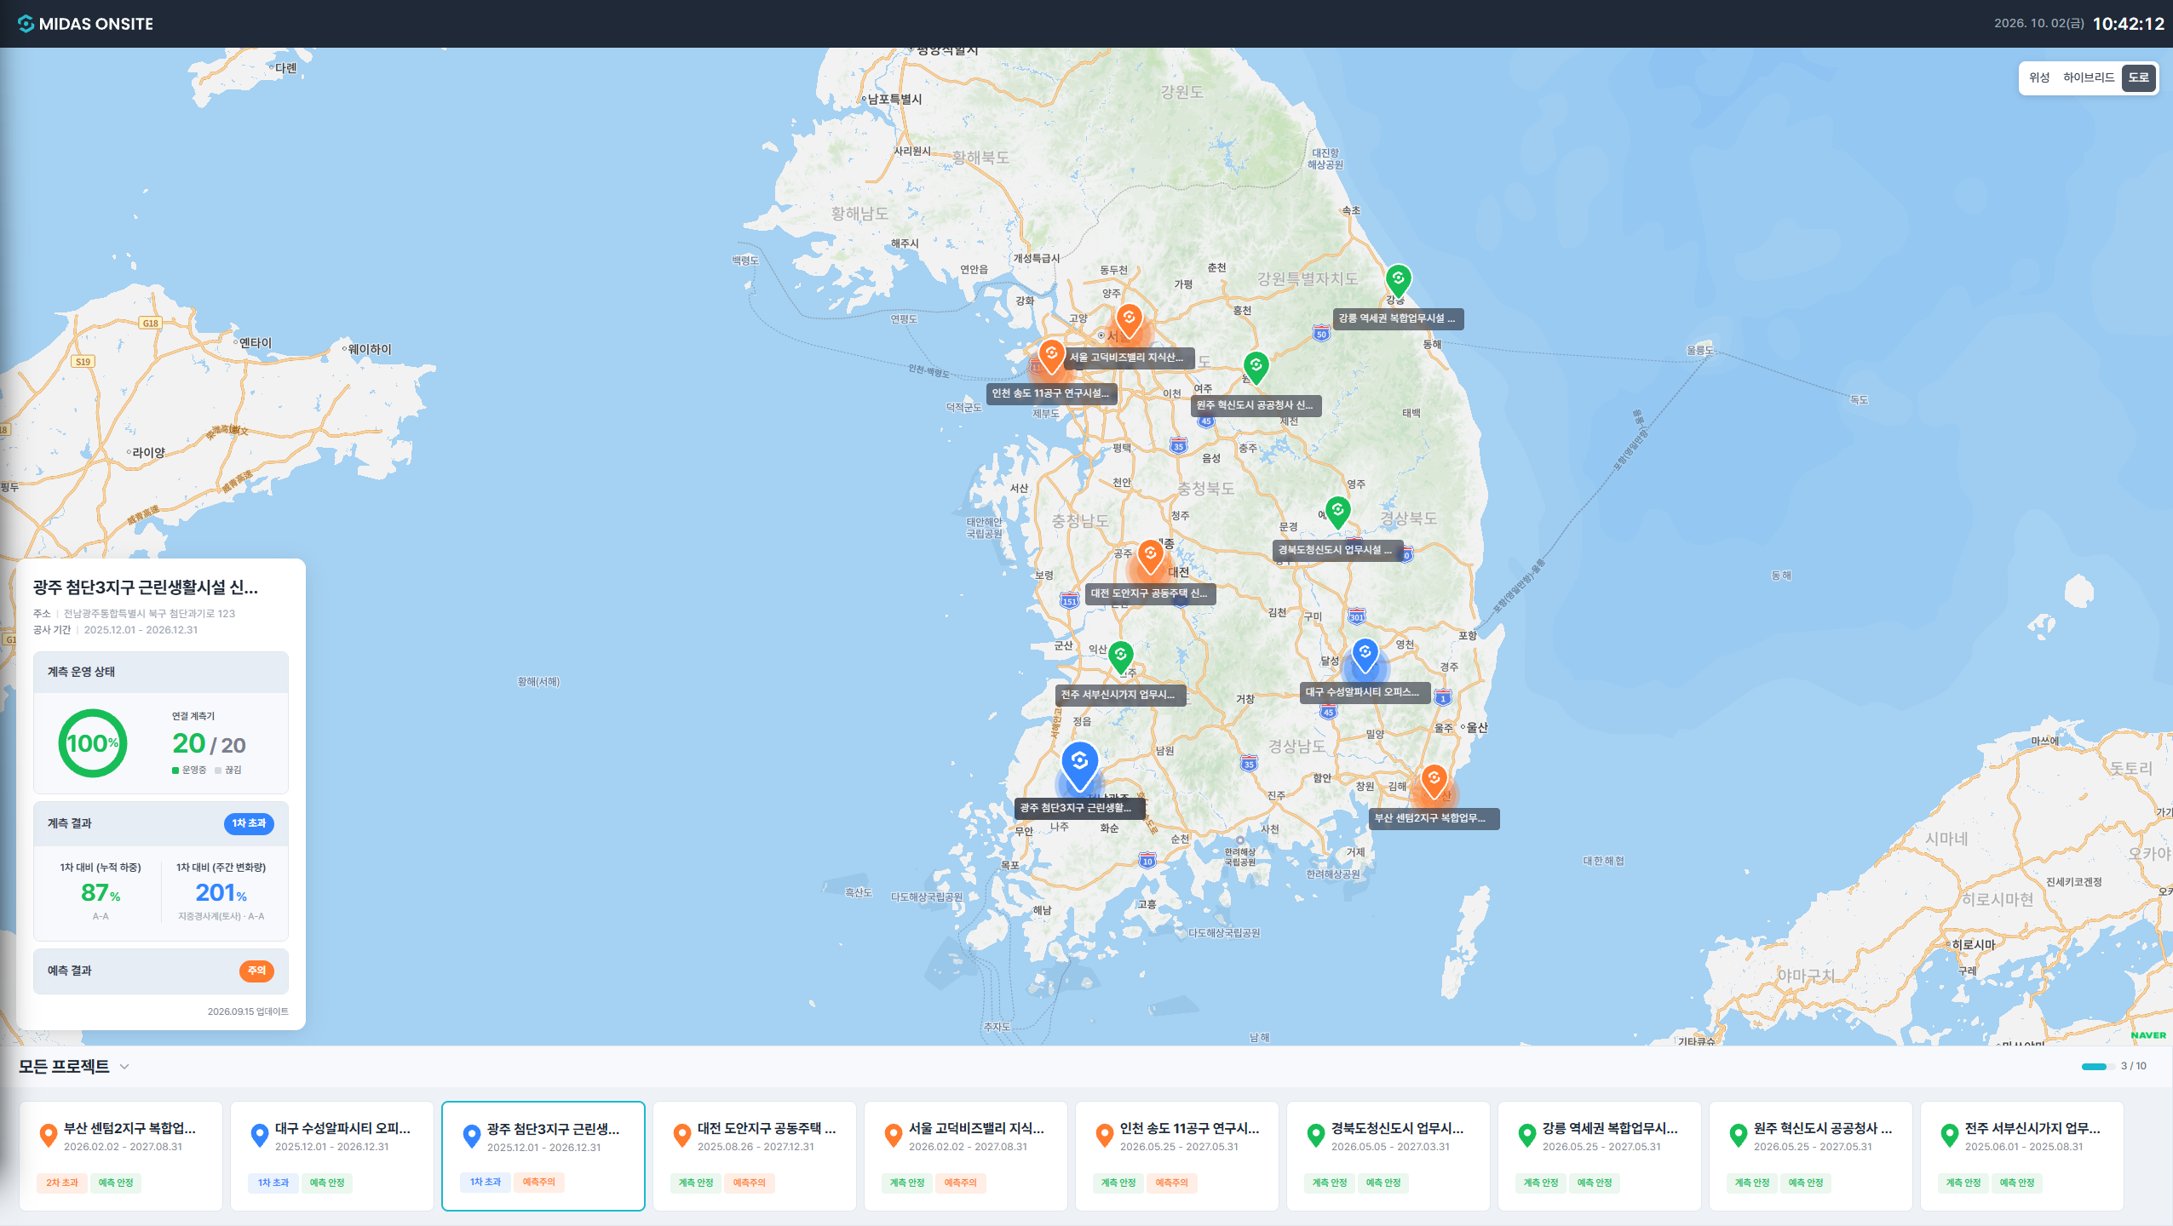Click the 광주 첨단3지구 panel title
Viewport: 2173px width, 1226px height.
146,587
